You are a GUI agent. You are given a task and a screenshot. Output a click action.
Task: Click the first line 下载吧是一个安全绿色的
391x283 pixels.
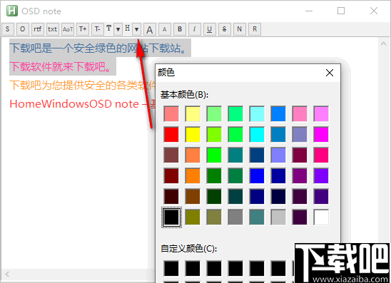click(98, 48)
